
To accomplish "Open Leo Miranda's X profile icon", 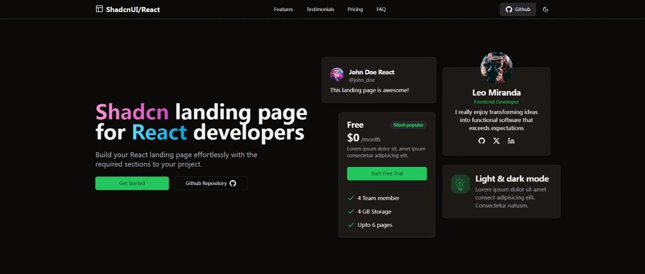I will (x=496, y=141).
